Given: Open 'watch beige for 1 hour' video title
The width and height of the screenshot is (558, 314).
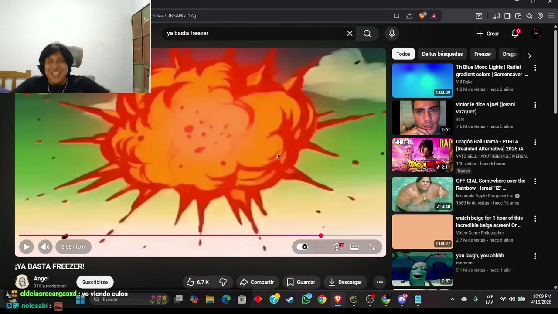Looking at the screenshot, I should [489, 222].
